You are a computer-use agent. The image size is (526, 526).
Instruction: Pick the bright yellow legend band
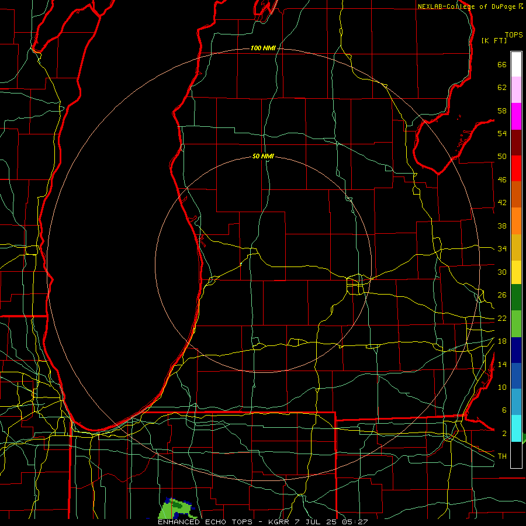(516, 272)
